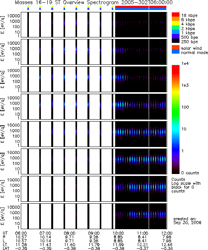Click the solar wind mode swatch

(x=176, y=47)
